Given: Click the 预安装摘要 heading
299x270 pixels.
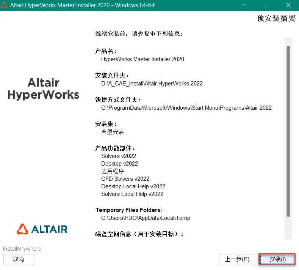Looking at the screenshot, I should point(276,18).
